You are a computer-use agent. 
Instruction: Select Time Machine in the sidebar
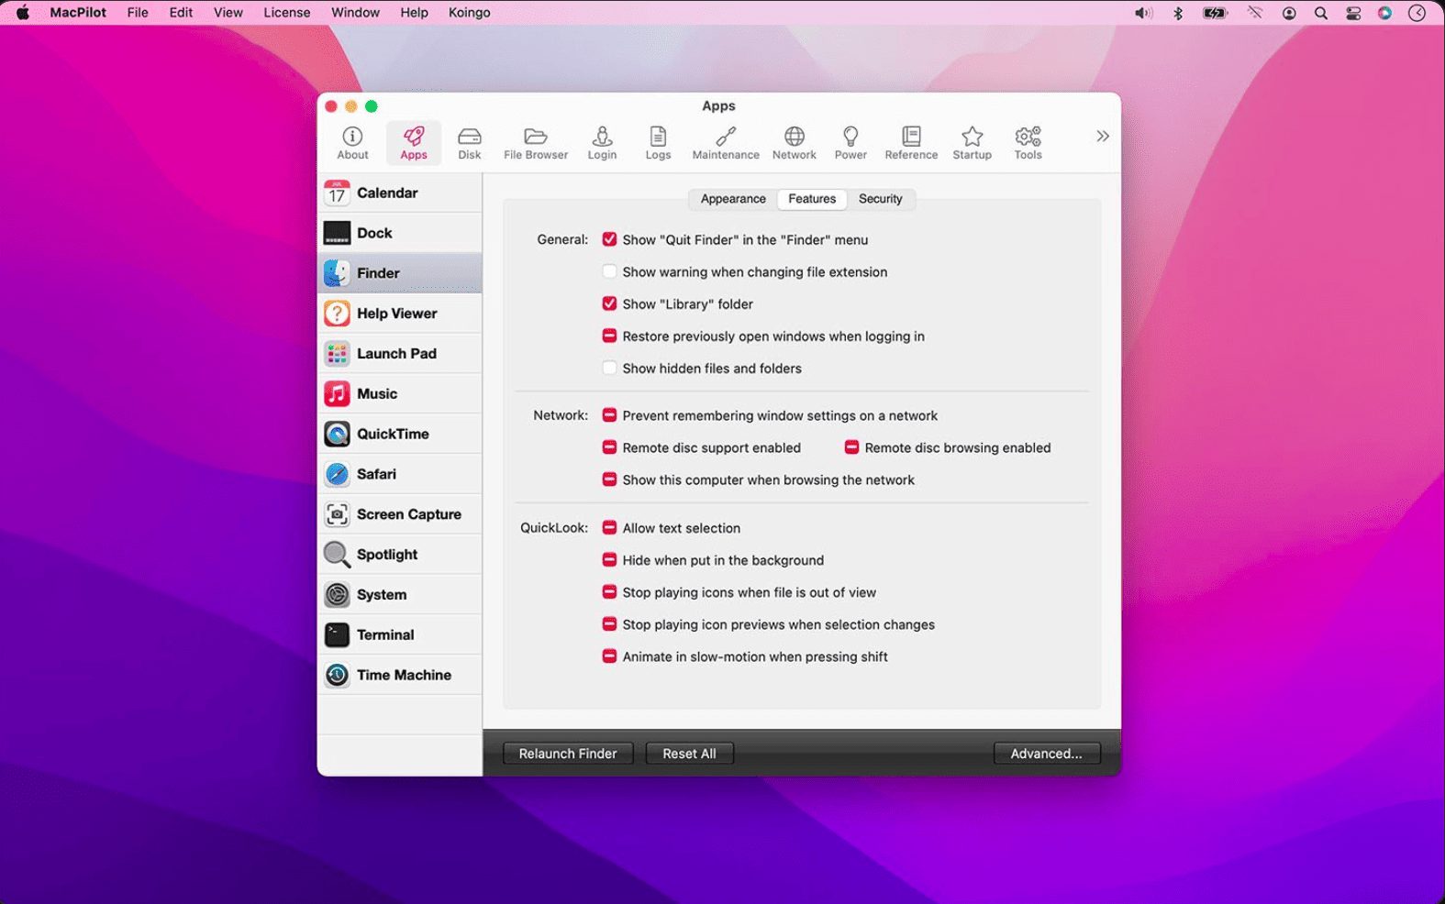[400, 675]
